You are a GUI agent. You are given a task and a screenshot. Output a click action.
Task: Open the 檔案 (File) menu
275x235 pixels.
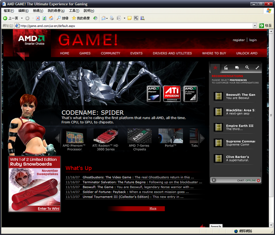tap(9, 11)
